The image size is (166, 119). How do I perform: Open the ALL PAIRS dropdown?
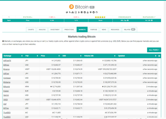[x=154, y=50]
